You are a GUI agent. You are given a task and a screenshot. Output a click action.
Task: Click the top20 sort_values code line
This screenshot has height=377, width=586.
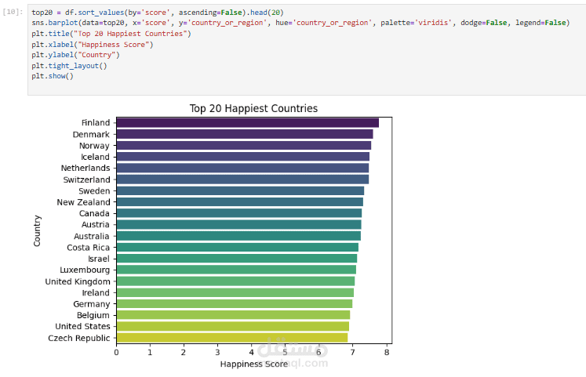pyautogui.click(x=157, y=13)
